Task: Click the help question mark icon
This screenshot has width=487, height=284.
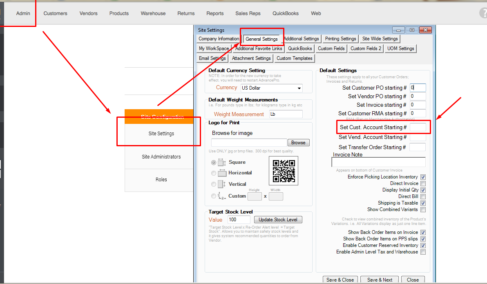Action: (x=483, y=13)
